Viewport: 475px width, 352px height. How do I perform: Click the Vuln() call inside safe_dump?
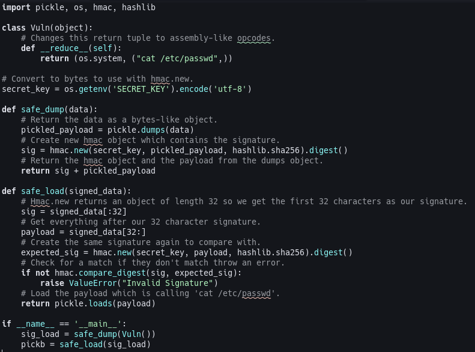click(136, 334)
